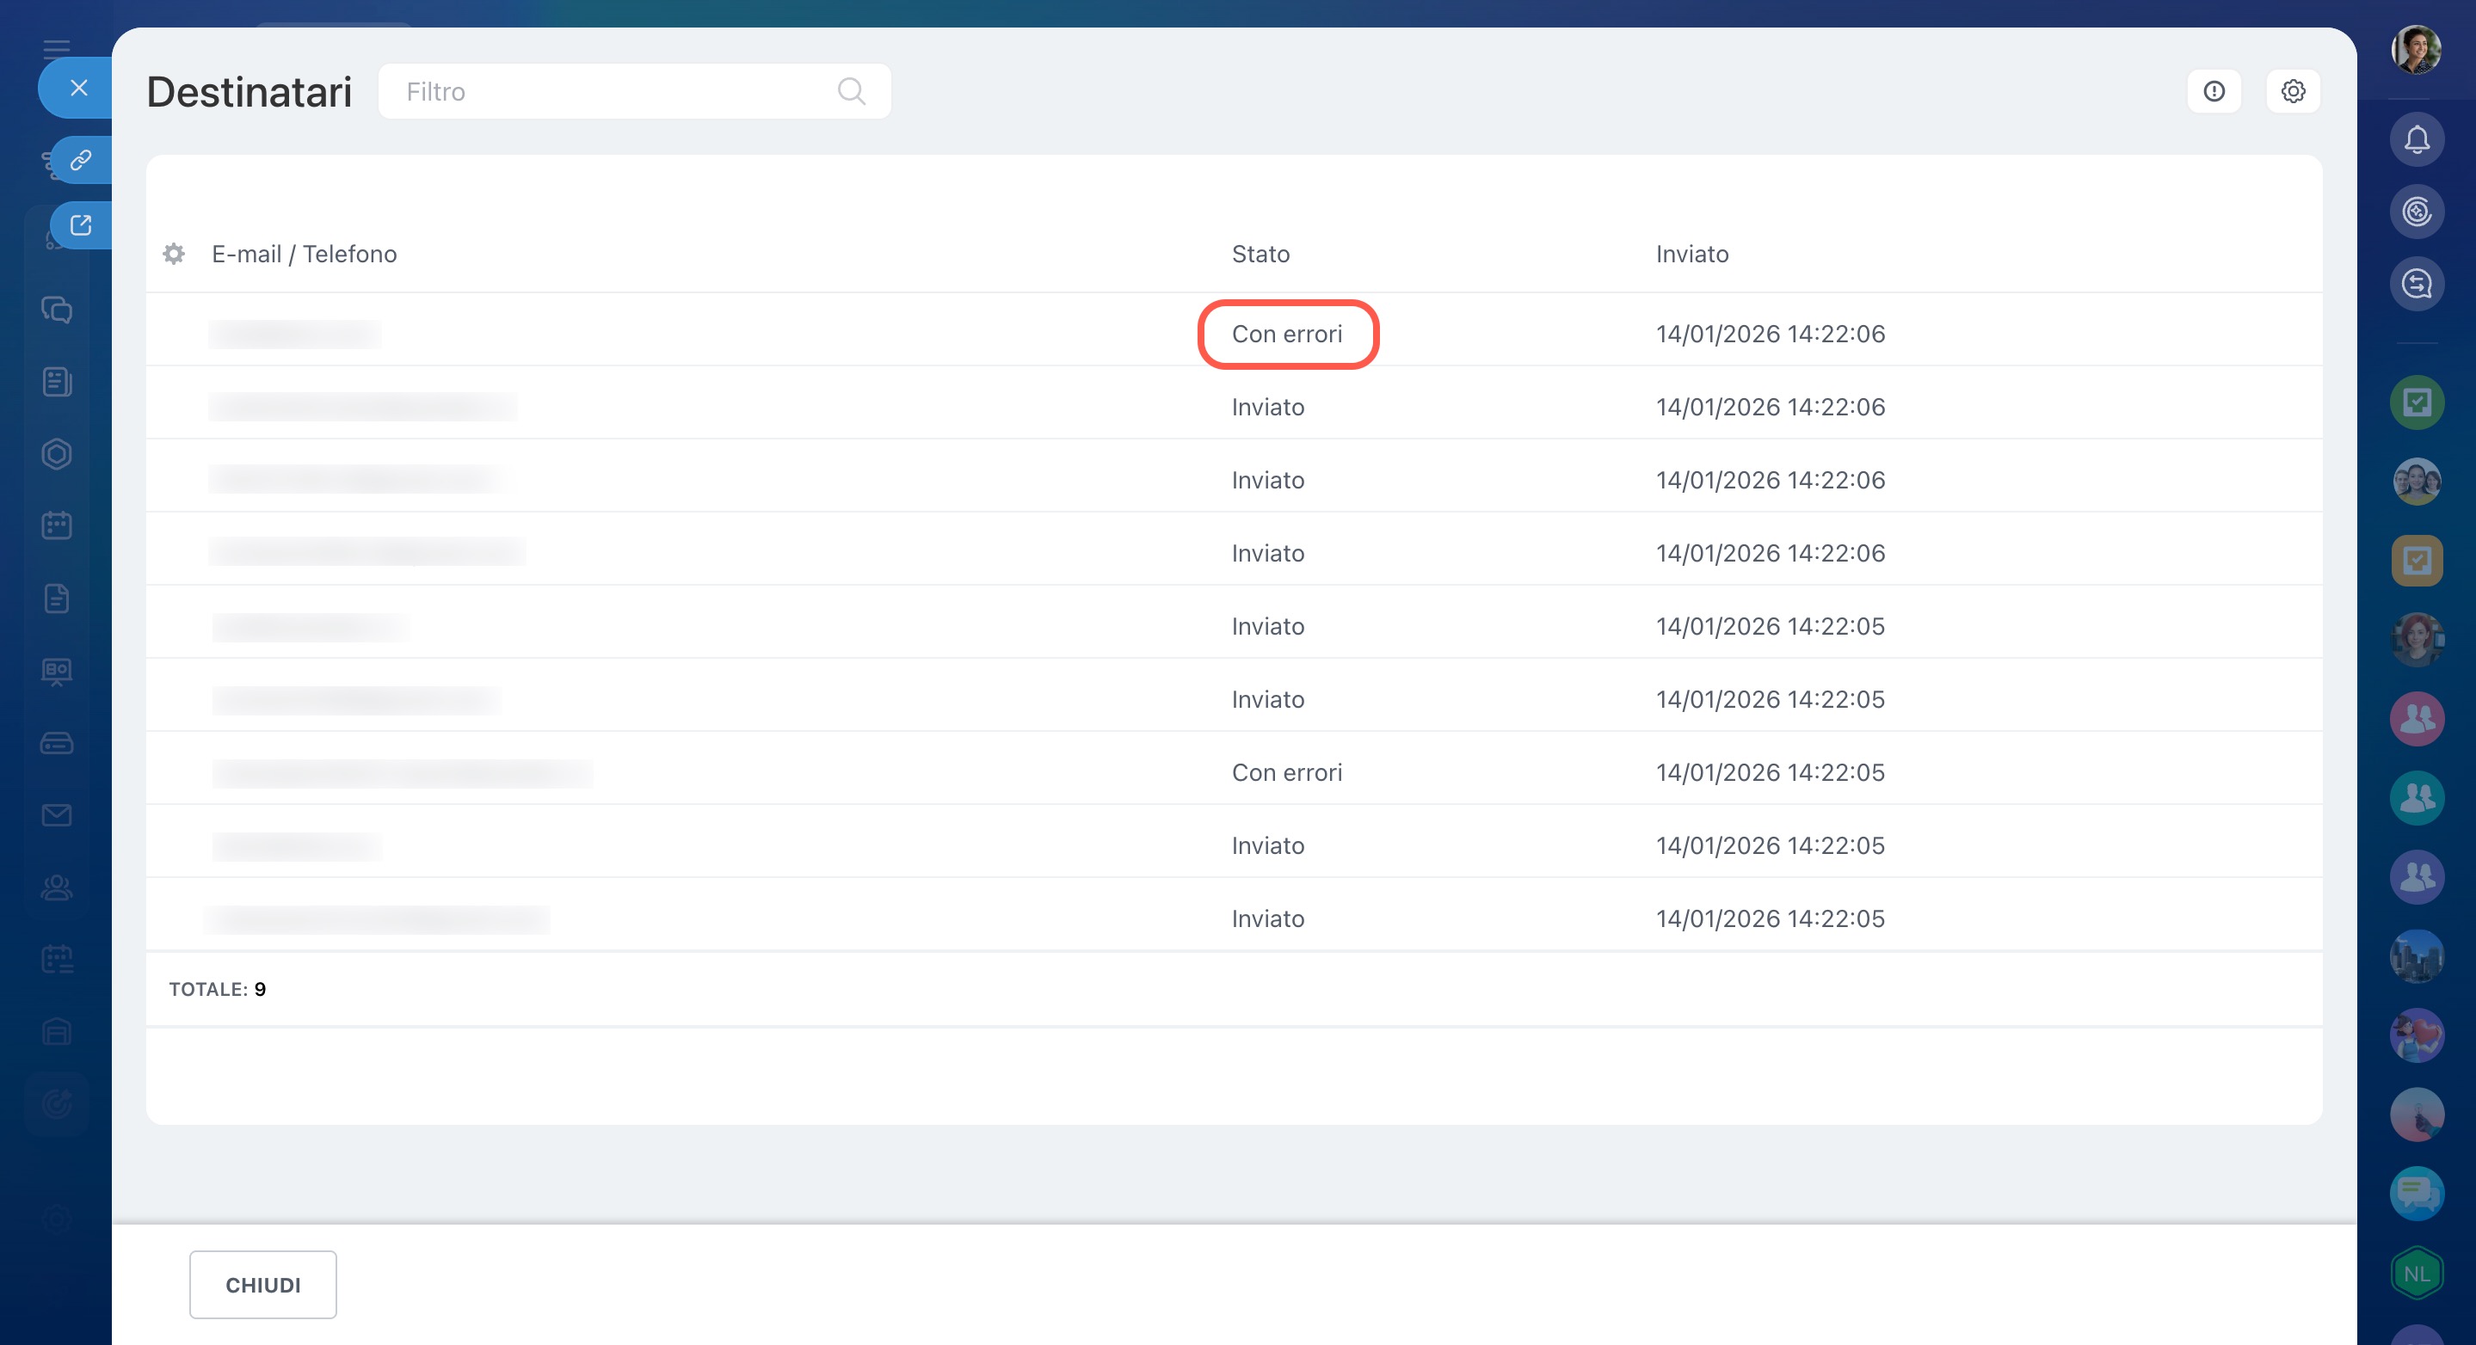The height and width of the screenshot is (1345, 2476).
Task: Click the CHIUDI button
Action: [x=262, y=1285]
